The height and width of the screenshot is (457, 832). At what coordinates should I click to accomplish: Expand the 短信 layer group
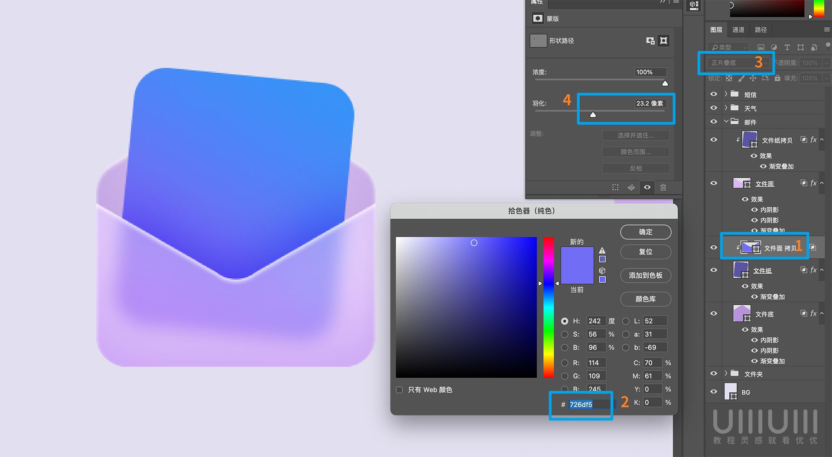click(726, 94)
